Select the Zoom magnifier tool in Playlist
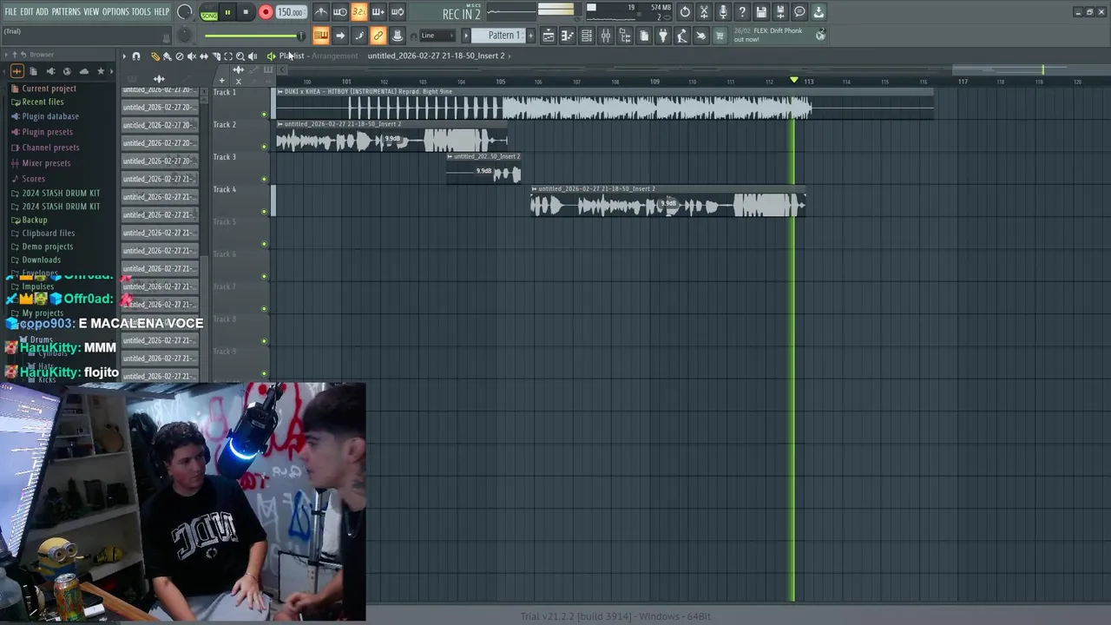 [240, 56]
